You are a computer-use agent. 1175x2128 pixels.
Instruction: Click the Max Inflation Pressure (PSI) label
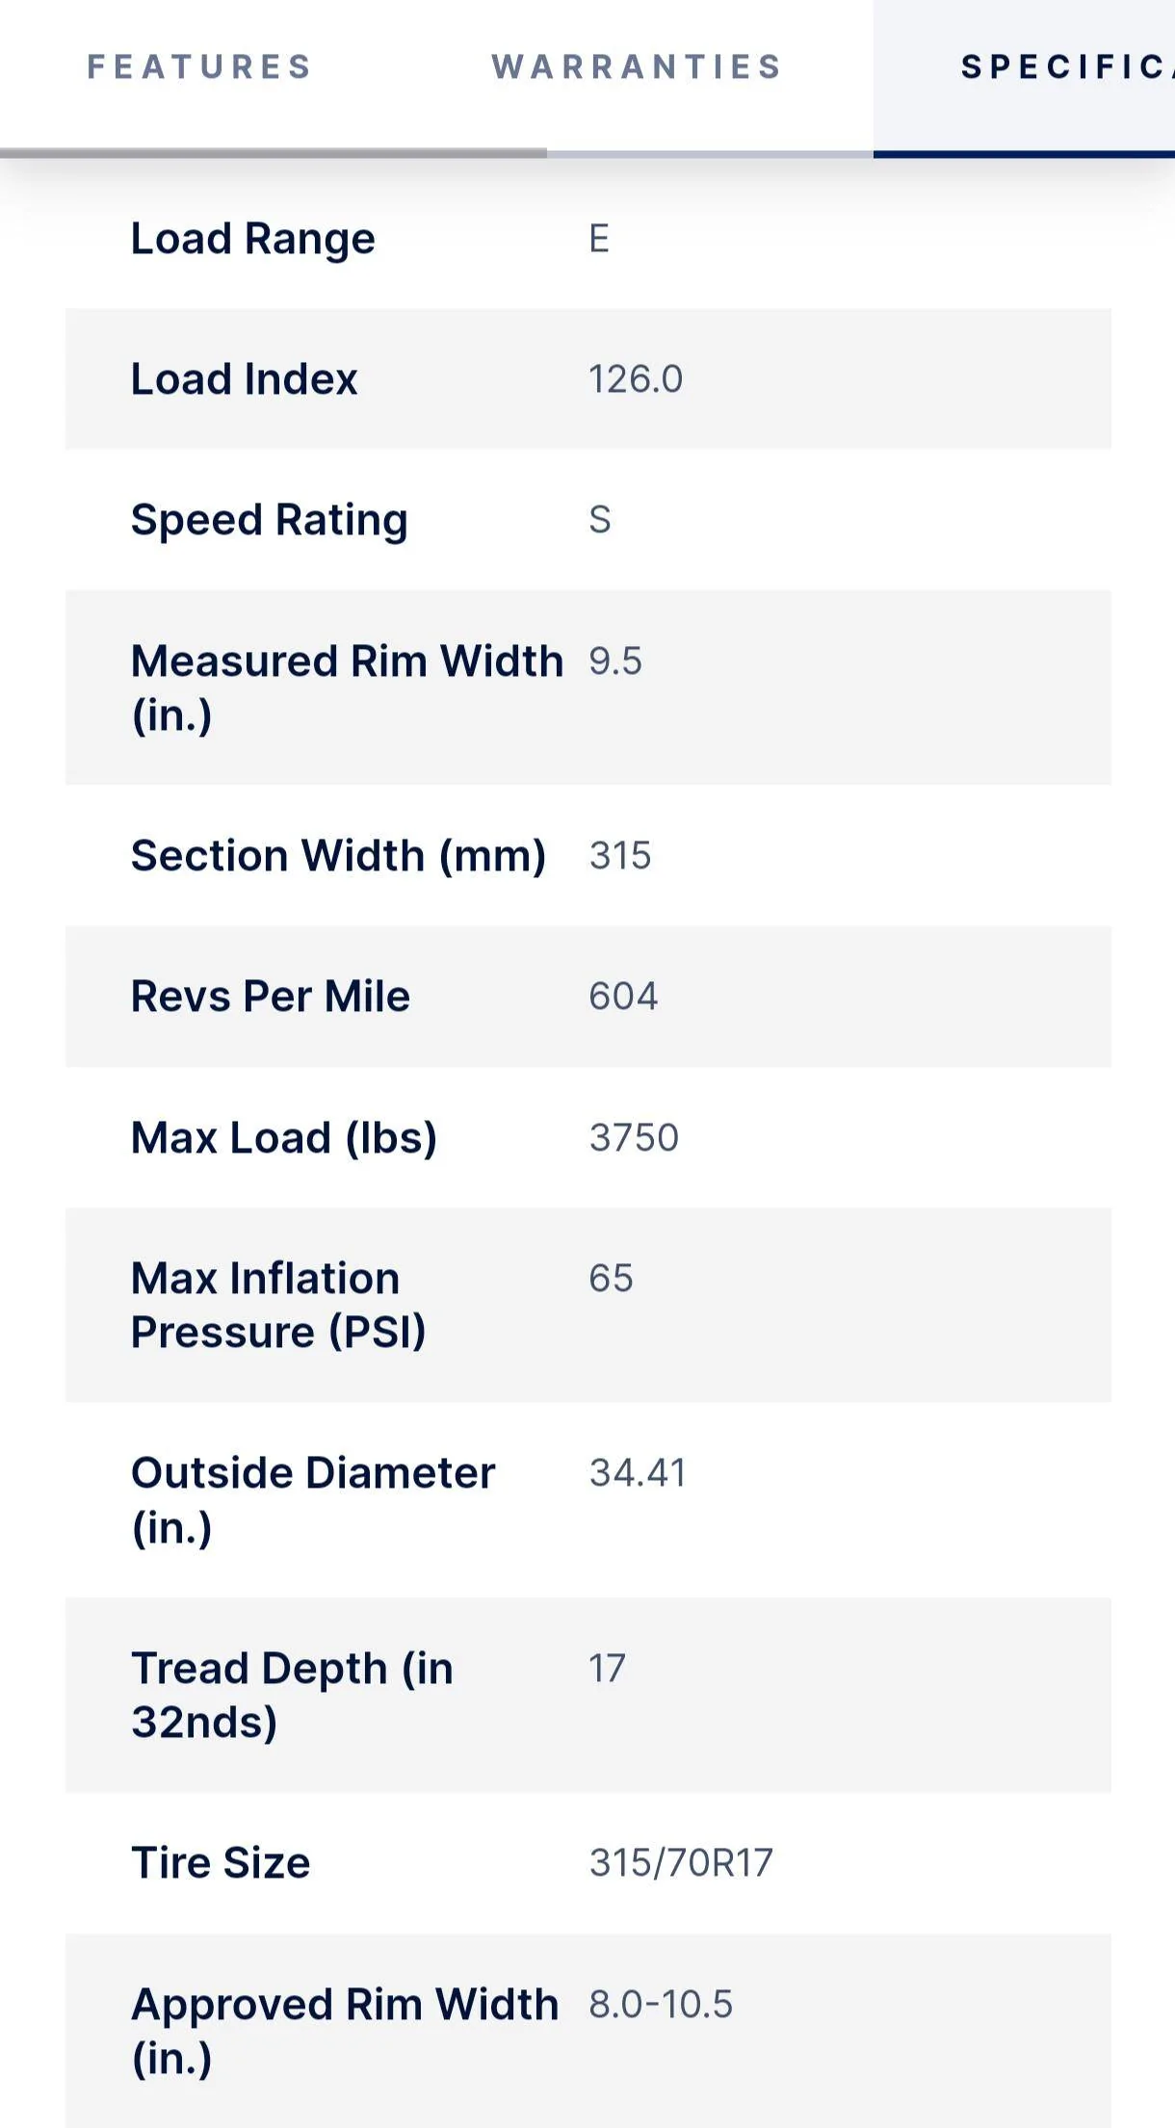tap(278, 1306)
